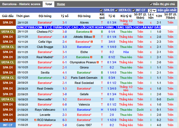This screenshot has height=128, width=179.
Task: Select Elche team name
Action: (84, 52)
